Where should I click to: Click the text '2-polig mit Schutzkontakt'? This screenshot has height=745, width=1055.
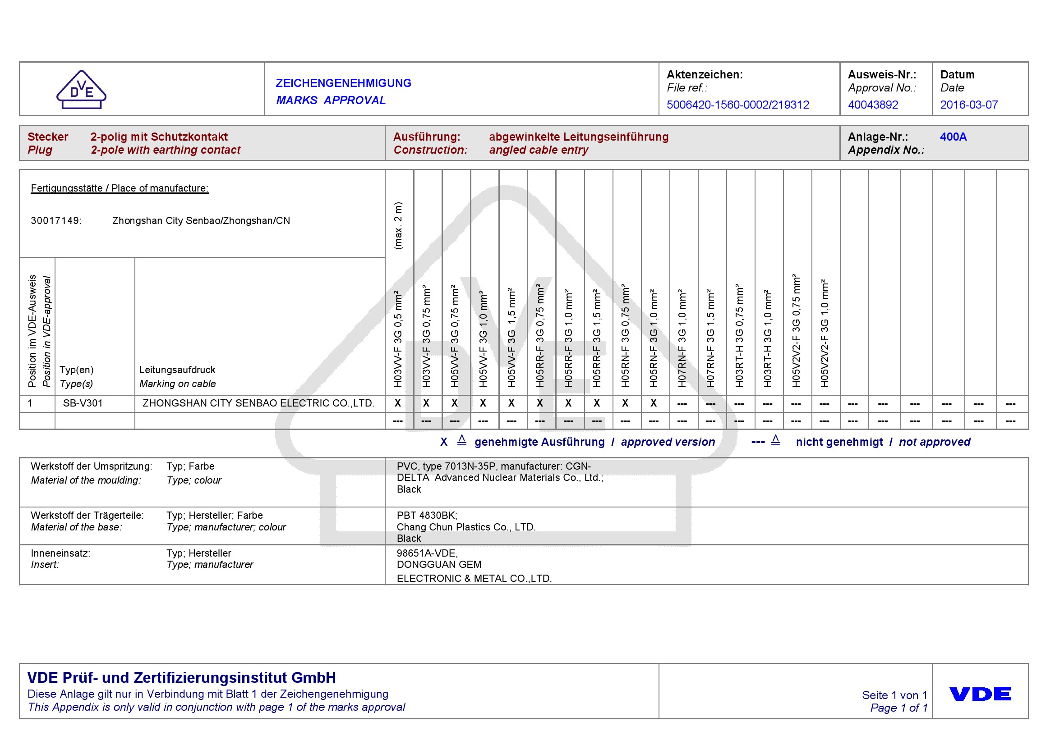(x=158, y=137)
